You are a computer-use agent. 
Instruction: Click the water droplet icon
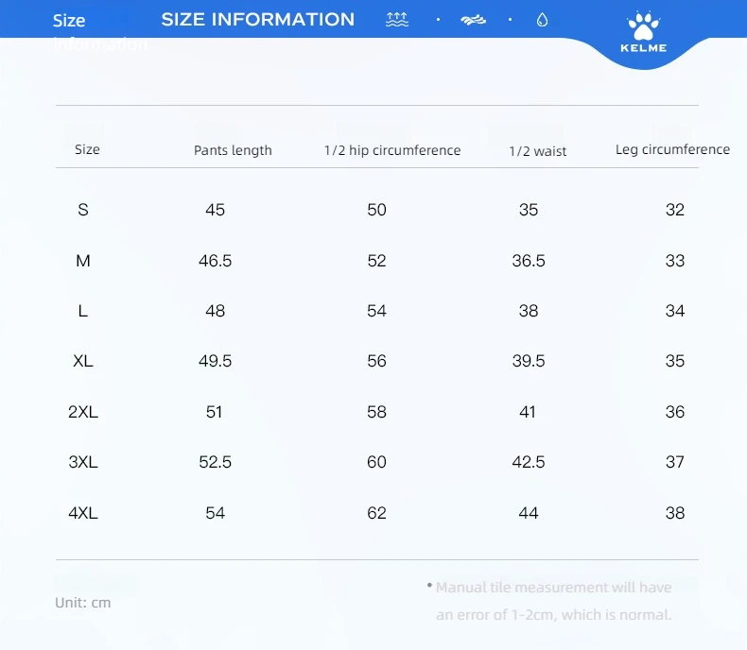pyautogui.click(x=542, y=20)
